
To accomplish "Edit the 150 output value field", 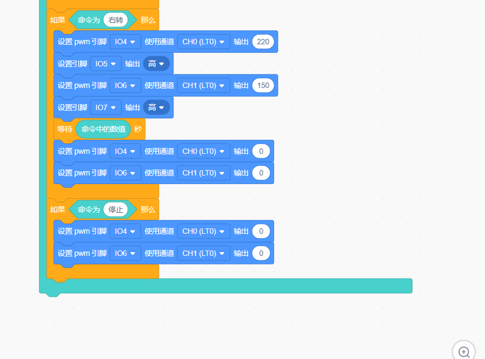I will coord(263,86).
